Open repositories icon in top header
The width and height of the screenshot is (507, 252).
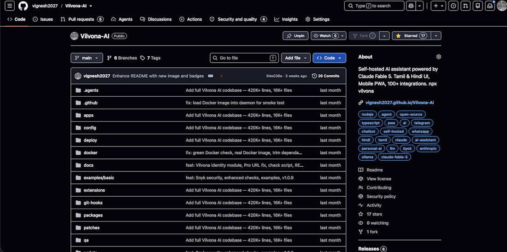point(478,6)
